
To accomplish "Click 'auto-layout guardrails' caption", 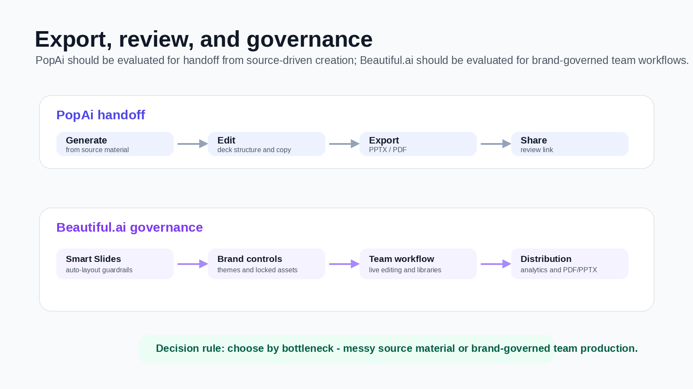I will coord(99,270).
